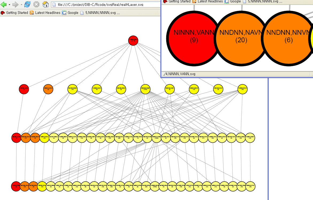
Task: Click the red node in the second row
Action: (x=24, y=89)
